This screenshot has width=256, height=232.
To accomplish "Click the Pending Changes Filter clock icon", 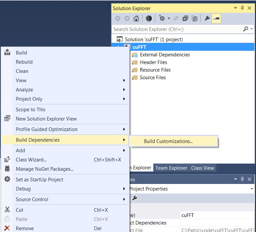I will (162, 18).
